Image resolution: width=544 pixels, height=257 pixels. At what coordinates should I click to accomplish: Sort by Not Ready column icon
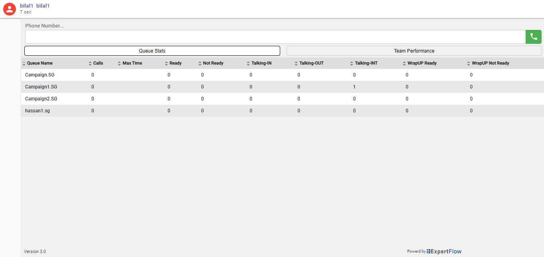[200, 63]
